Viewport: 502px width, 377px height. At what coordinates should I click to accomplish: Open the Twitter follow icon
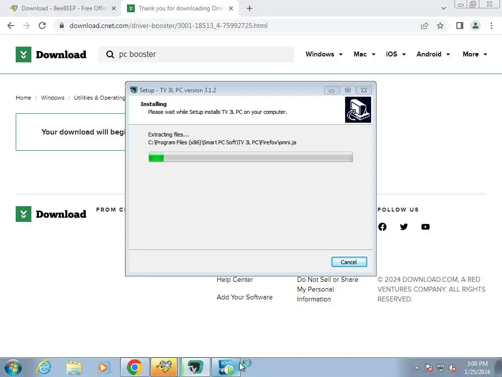404,227
